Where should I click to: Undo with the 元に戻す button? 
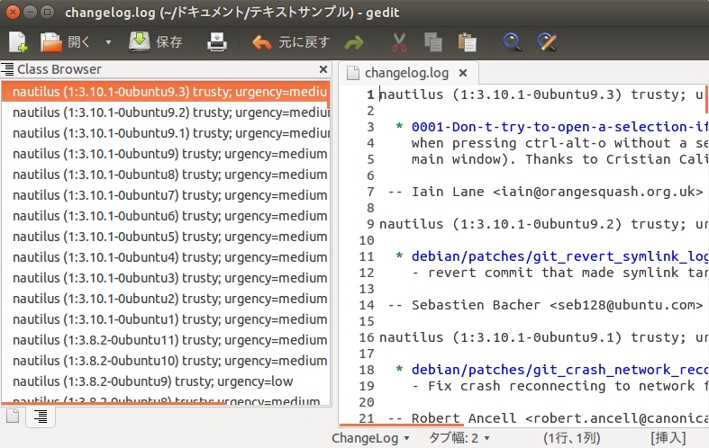[x=291, y=42]
